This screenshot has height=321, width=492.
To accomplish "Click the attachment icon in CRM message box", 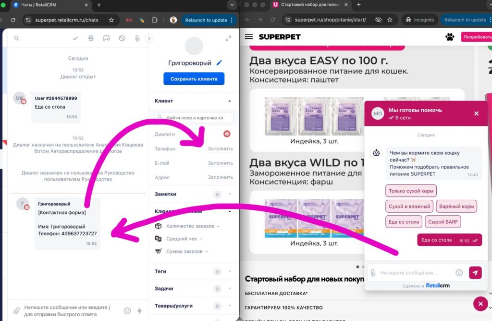I will (x=17, y=310).
